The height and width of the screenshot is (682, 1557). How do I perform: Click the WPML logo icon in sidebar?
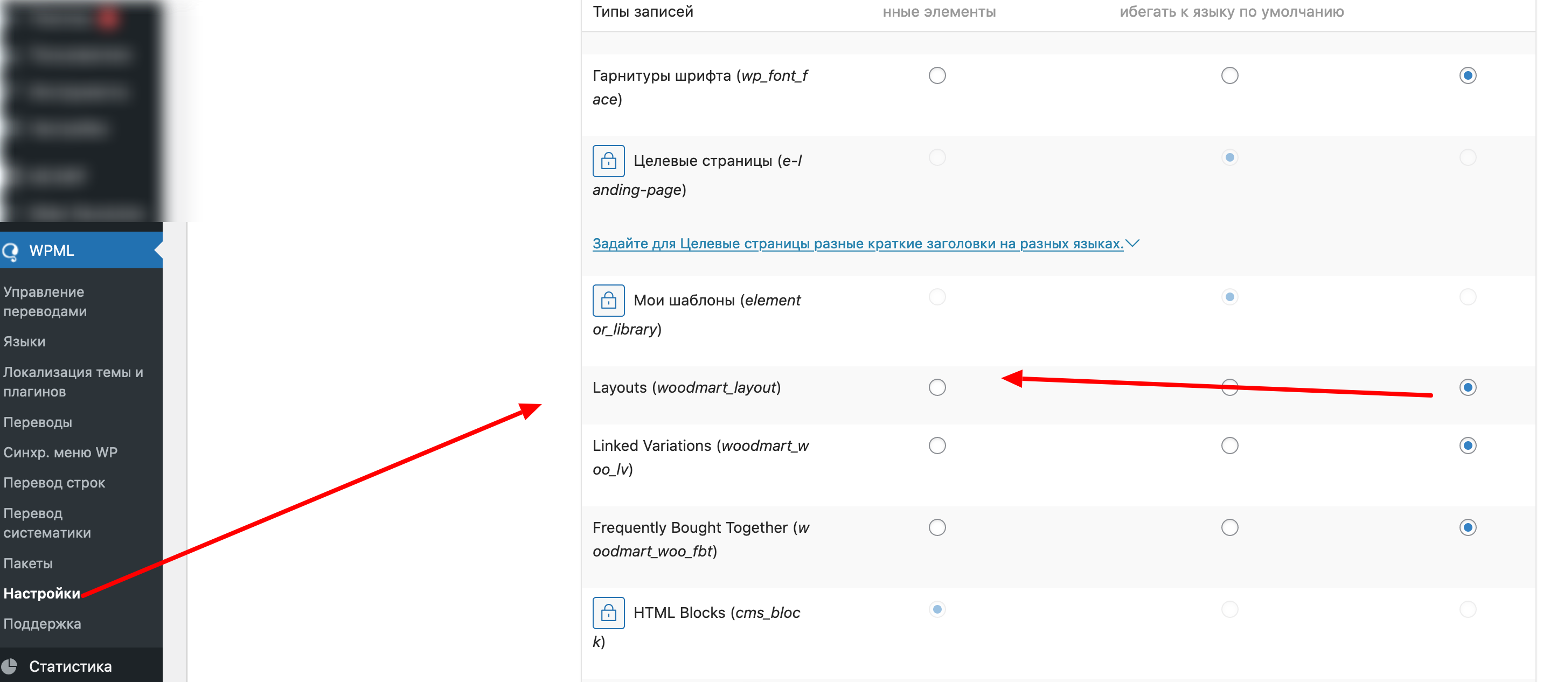point(10,251)
